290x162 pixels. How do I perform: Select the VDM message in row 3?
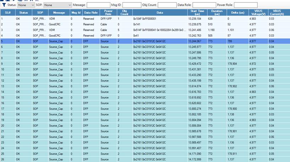tap(52, 30)
